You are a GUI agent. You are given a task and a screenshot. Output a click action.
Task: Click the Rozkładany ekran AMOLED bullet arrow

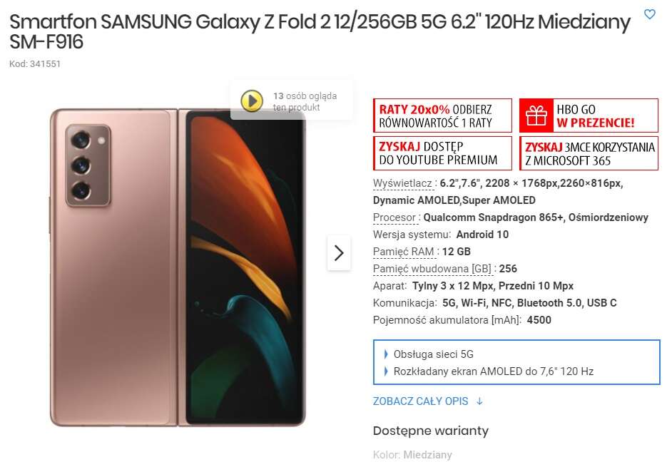coord(386,371)
